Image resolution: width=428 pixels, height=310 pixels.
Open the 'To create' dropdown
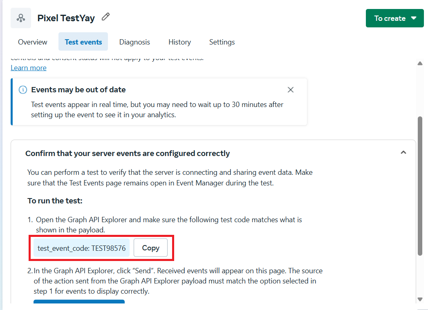(395, 18)
